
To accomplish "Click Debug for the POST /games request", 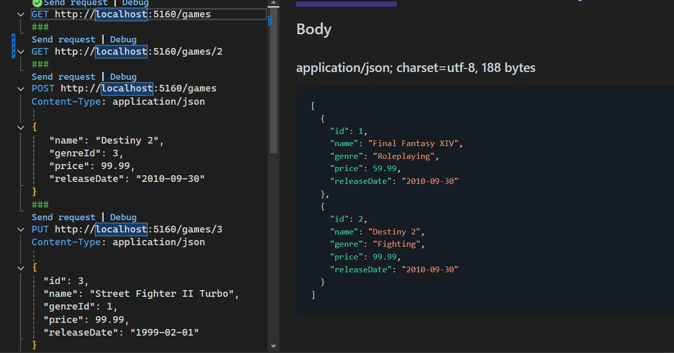I will pyautogui.click(x=123, y=77).
